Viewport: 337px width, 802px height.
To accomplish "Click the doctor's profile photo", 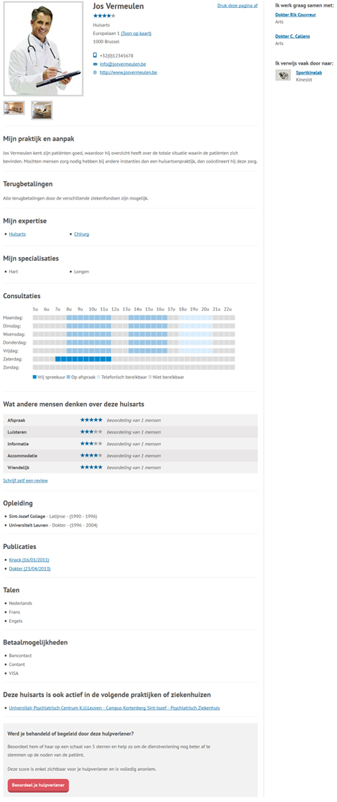I will click(x=44, y=50).
